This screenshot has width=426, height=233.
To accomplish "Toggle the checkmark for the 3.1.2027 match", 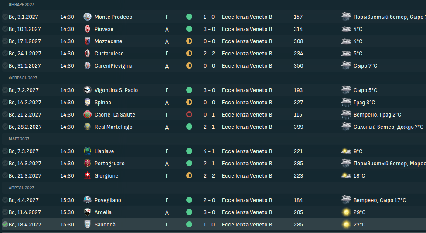I will pos(5,17).
